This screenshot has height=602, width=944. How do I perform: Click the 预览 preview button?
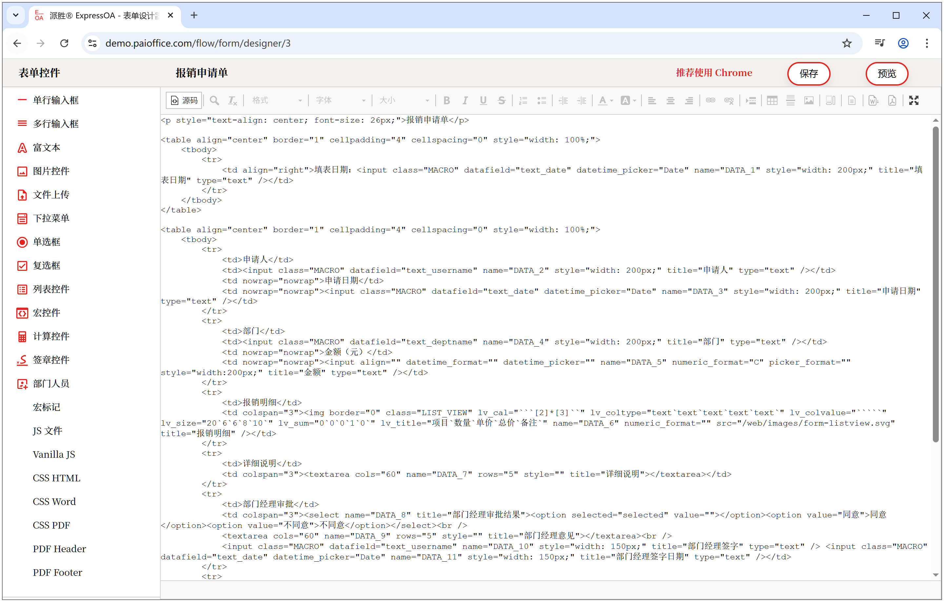click(886, 73)
